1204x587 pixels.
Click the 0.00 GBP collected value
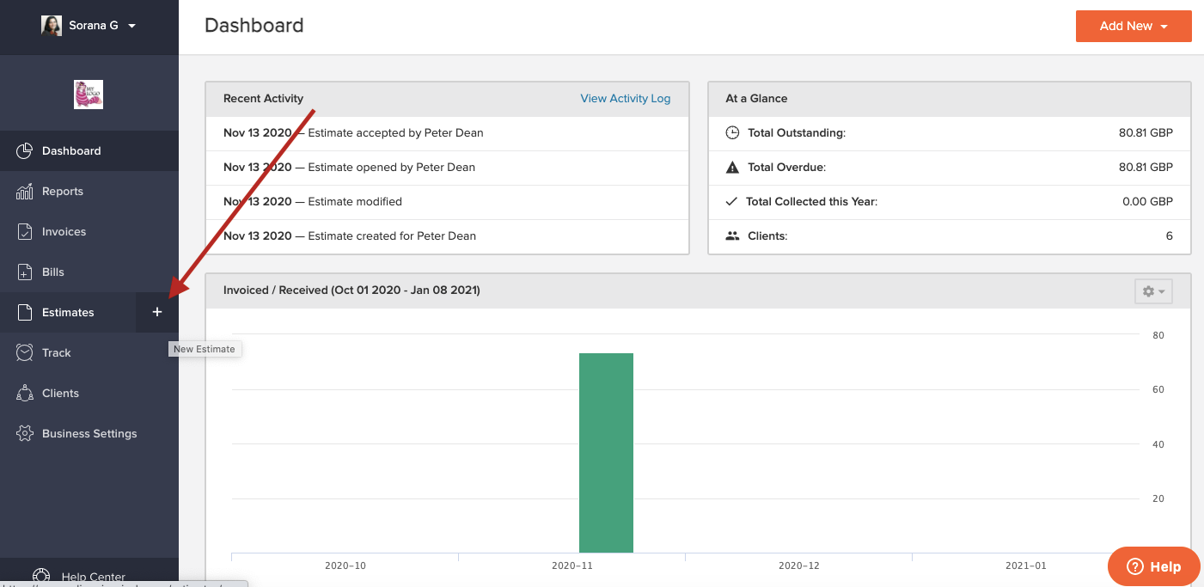[x=1148, y=202]
